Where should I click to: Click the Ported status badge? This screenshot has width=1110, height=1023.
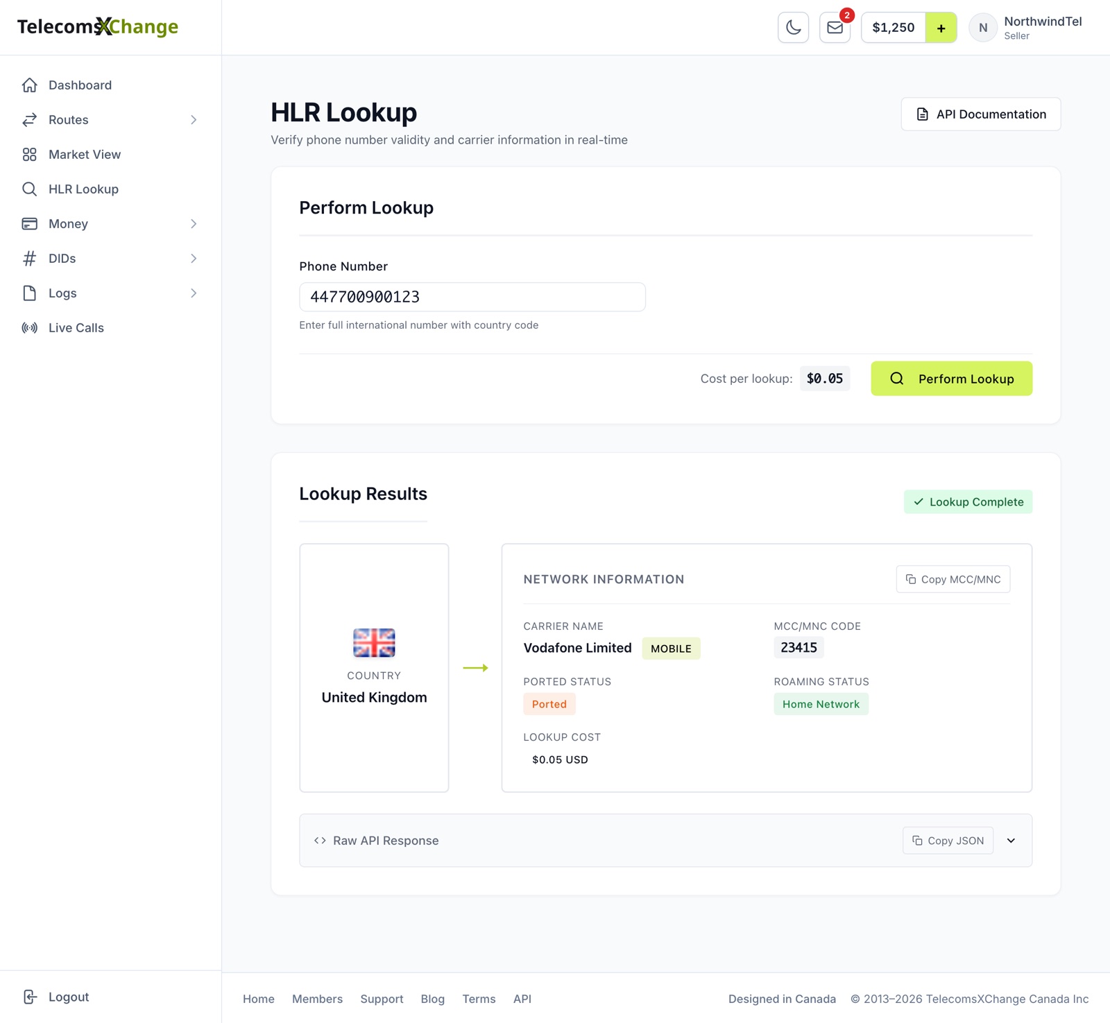pos(549,704)
